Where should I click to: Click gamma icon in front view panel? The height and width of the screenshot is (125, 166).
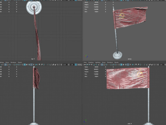point(68,65)
